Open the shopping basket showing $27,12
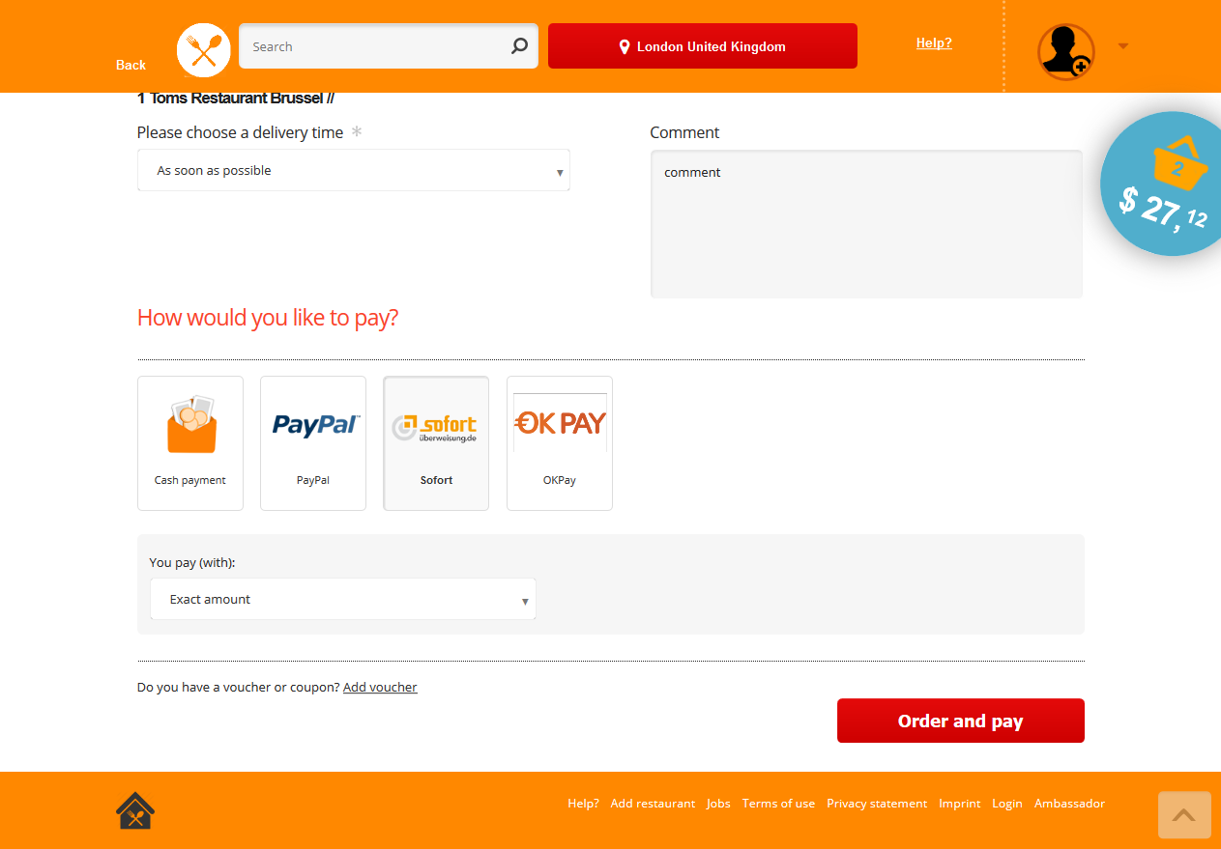Screen dimensions: 1221x849 coord(1162,184)
